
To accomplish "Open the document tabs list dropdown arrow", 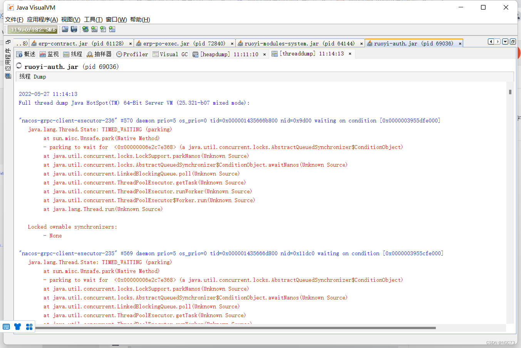I will coord(505,42).
